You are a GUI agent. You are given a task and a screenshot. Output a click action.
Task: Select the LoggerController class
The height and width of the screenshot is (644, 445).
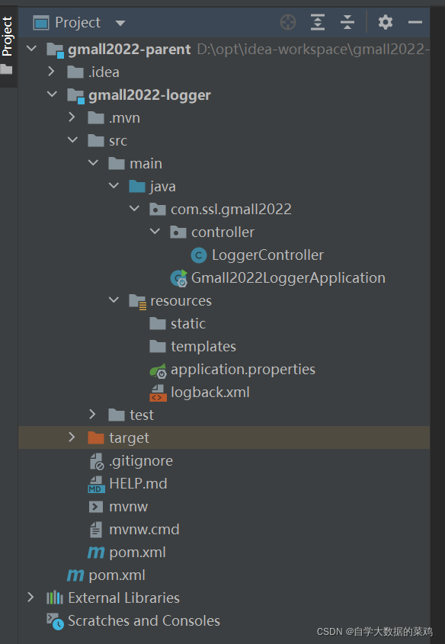tap(267, 255)
